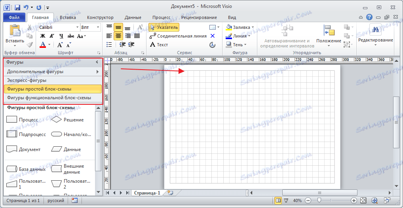Set font color with the red A

43,45
